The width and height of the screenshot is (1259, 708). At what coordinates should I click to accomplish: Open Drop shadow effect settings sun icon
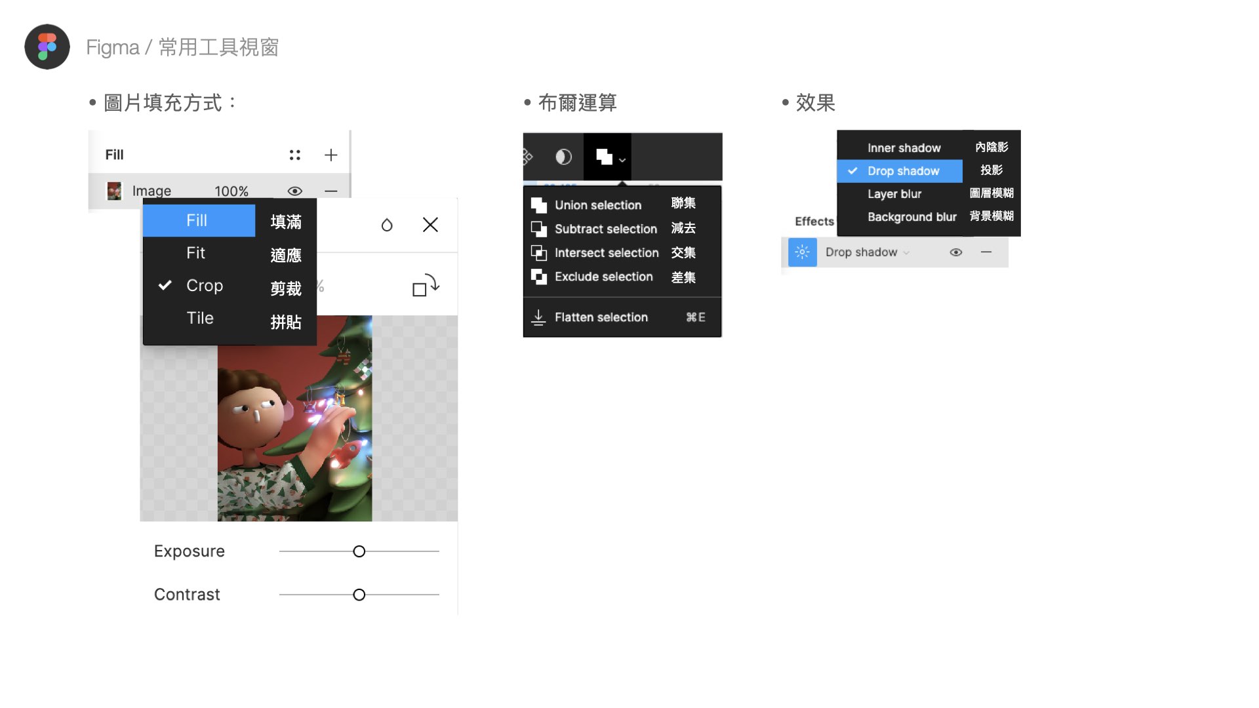coord(802,252)
